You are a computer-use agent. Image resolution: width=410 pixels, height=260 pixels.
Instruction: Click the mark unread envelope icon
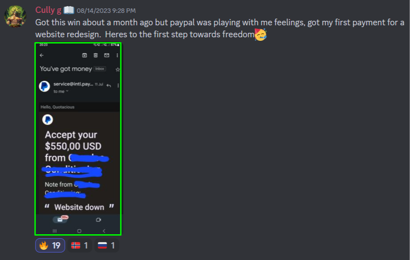click(107, 55)
